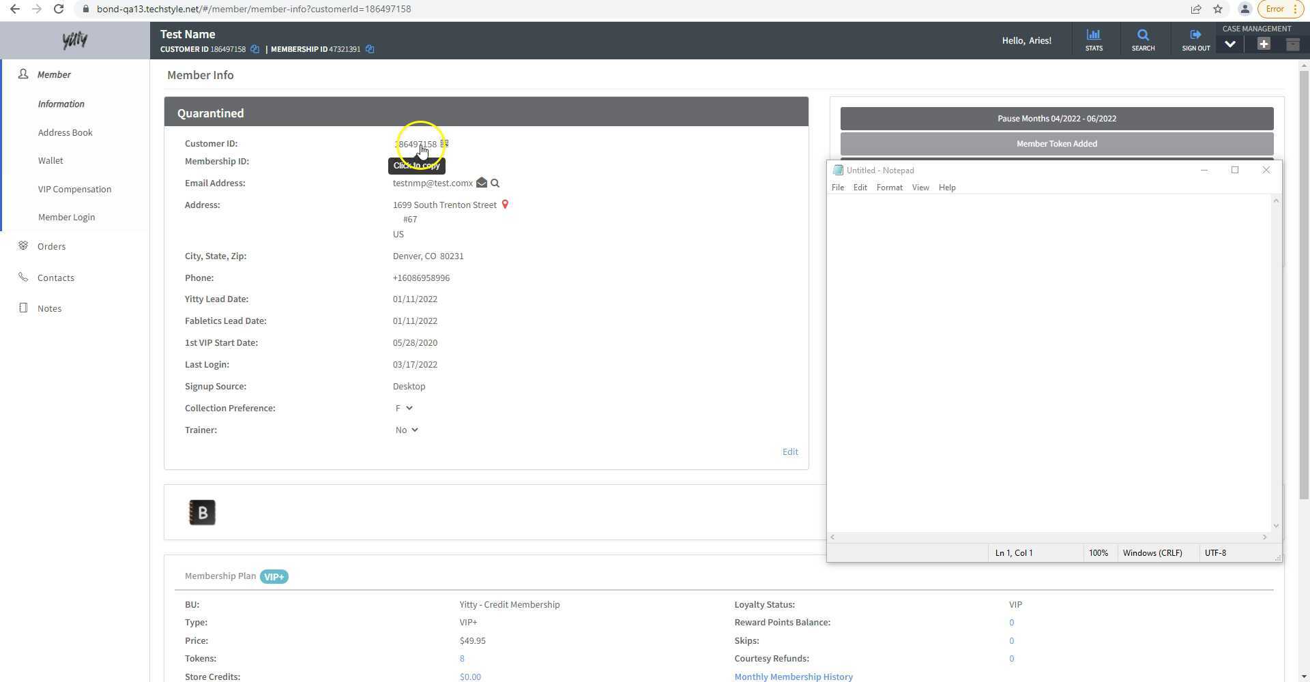Open Member Login in the sidebar
1310x682 pixels.
click(67, 217)
